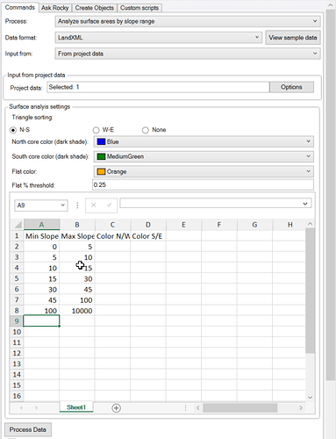Open the Custom scripts tab

(139, 8)
